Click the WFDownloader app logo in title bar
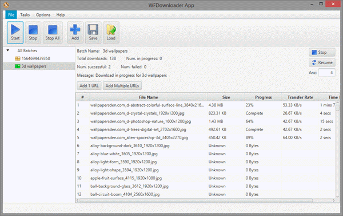The height and width of the screenshot is (216, 343). [6, 5]
